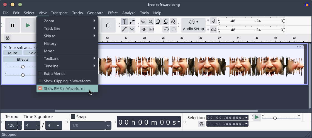Viewport: 312px width, 138px height.
Task: Expand the Timeline submenu
Action: [x=67, y=66]
